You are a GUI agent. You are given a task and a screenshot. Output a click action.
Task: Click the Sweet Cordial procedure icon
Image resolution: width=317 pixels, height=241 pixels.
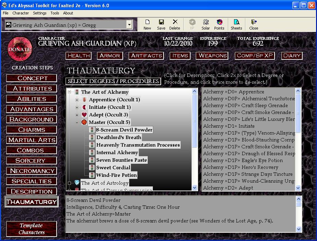pyautogui.click(x=92, y=168)
